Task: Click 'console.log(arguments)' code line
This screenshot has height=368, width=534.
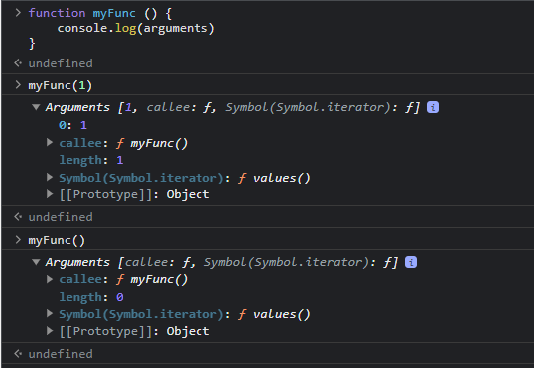Action: 136,28
